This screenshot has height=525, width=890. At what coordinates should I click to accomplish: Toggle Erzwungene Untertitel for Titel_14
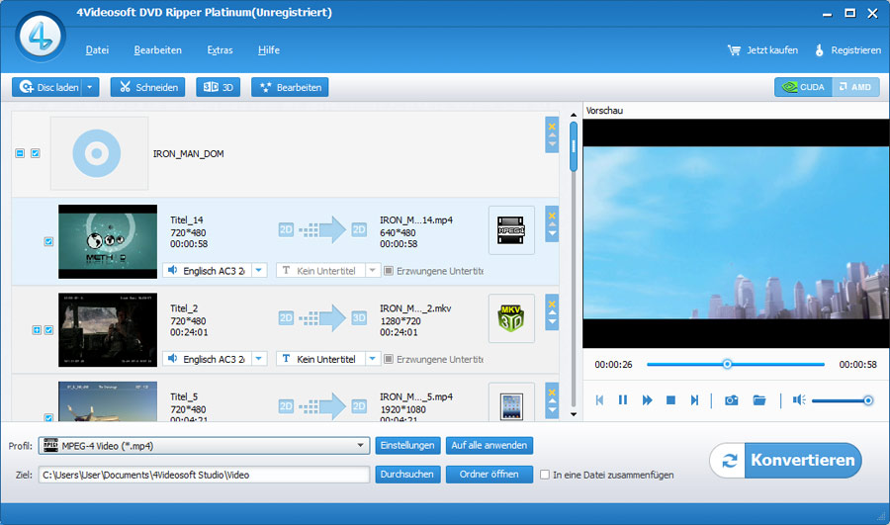389,271
